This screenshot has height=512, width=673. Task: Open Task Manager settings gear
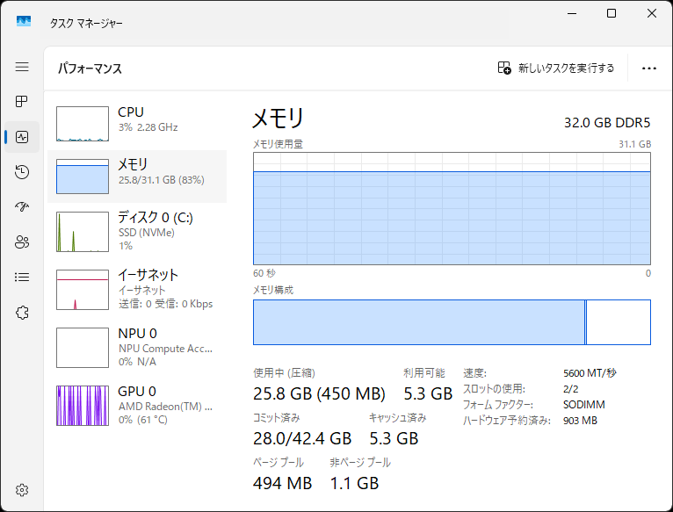pyautogui.click(x=22, y=490)
